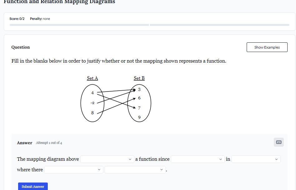The height and width of the screenshot is (190, 296).
Task: Click the Question section heading
Action: coord(20,47)
